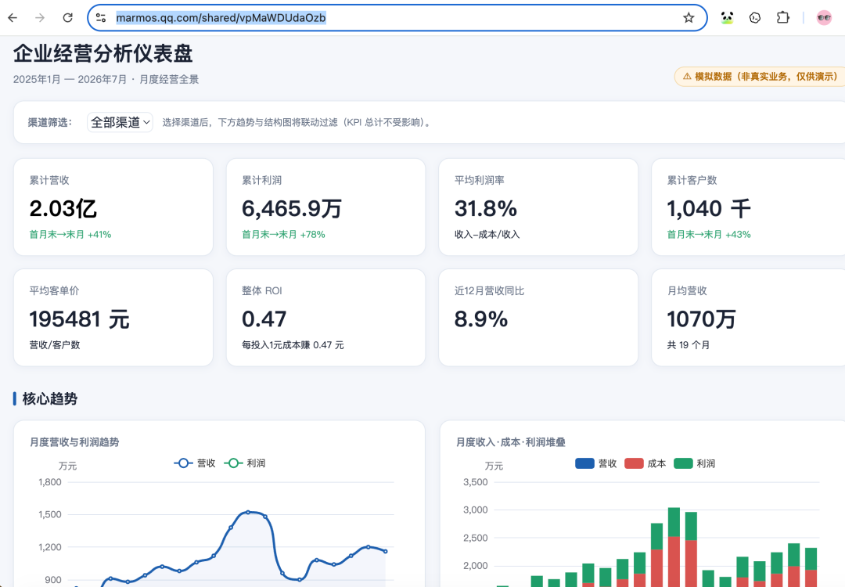The image size is (845, 587).
Task: Click the peak point of the 营收 line
Action: coord(248,512)
